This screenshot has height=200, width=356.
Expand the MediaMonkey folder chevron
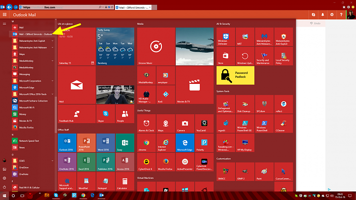pos(52,61)
